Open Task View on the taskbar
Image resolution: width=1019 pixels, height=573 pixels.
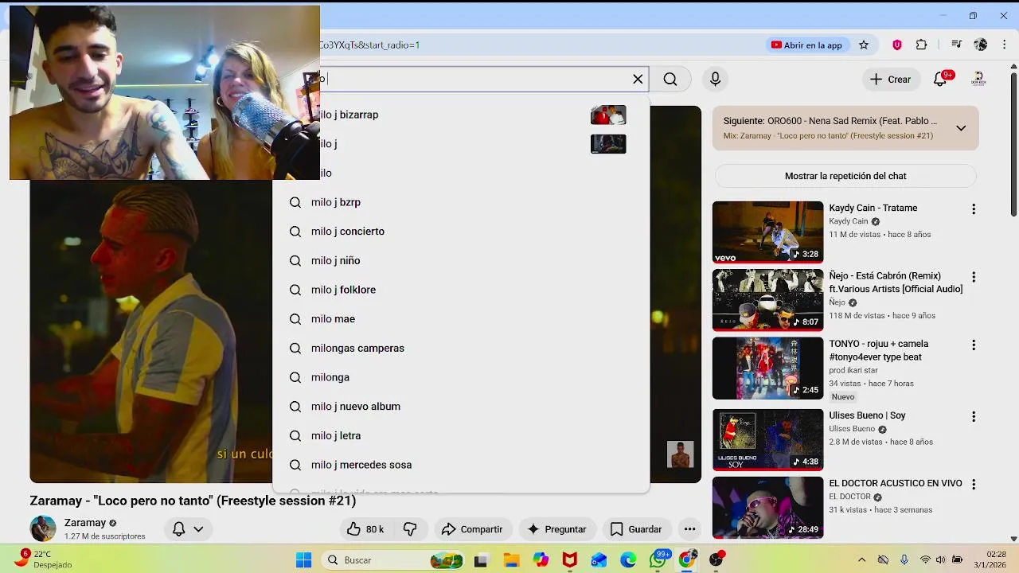pos(481,560)
